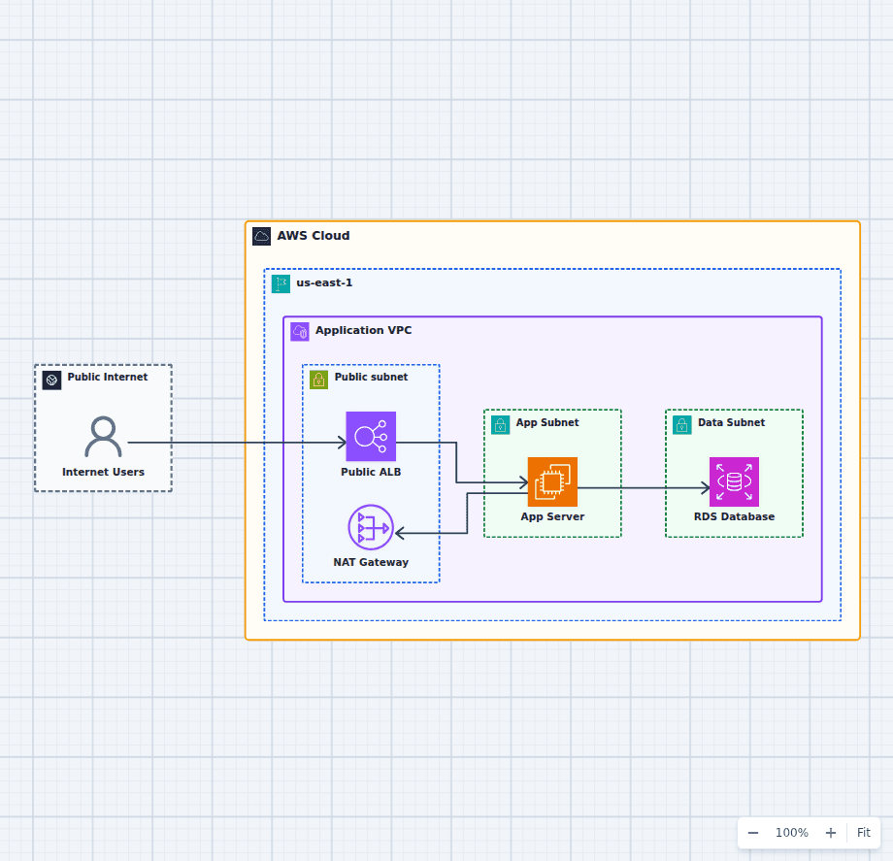Select the NAT Gateway icon

pyautogui.click(x=371, y=527)
